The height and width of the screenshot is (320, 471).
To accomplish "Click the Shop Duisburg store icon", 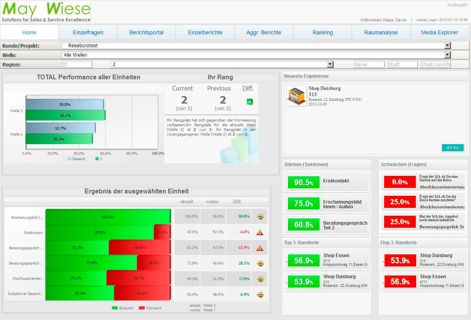I will click(x=296, y=97).
